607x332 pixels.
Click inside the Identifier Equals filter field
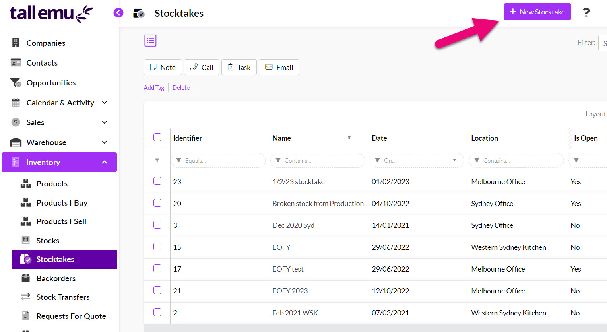(218, 160)
